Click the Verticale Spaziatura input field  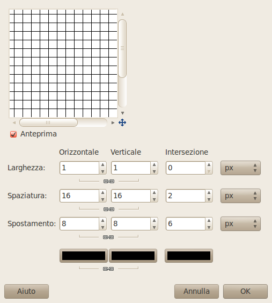131,196
